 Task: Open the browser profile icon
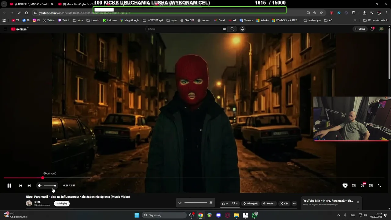coord(379,13)
